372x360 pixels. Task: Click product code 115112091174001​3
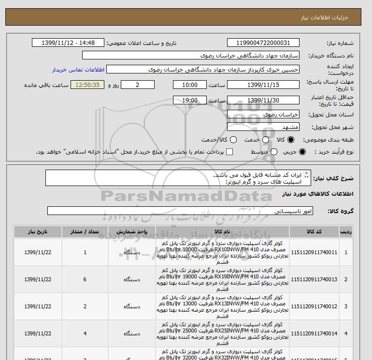pyautogui.click(x=314, y=279)
